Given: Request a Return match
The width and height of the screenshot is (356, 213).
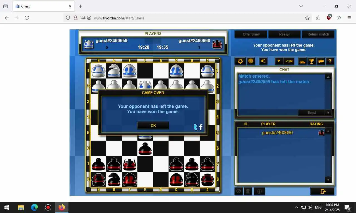Looking at the screenshot, I should tap(318, 34).
